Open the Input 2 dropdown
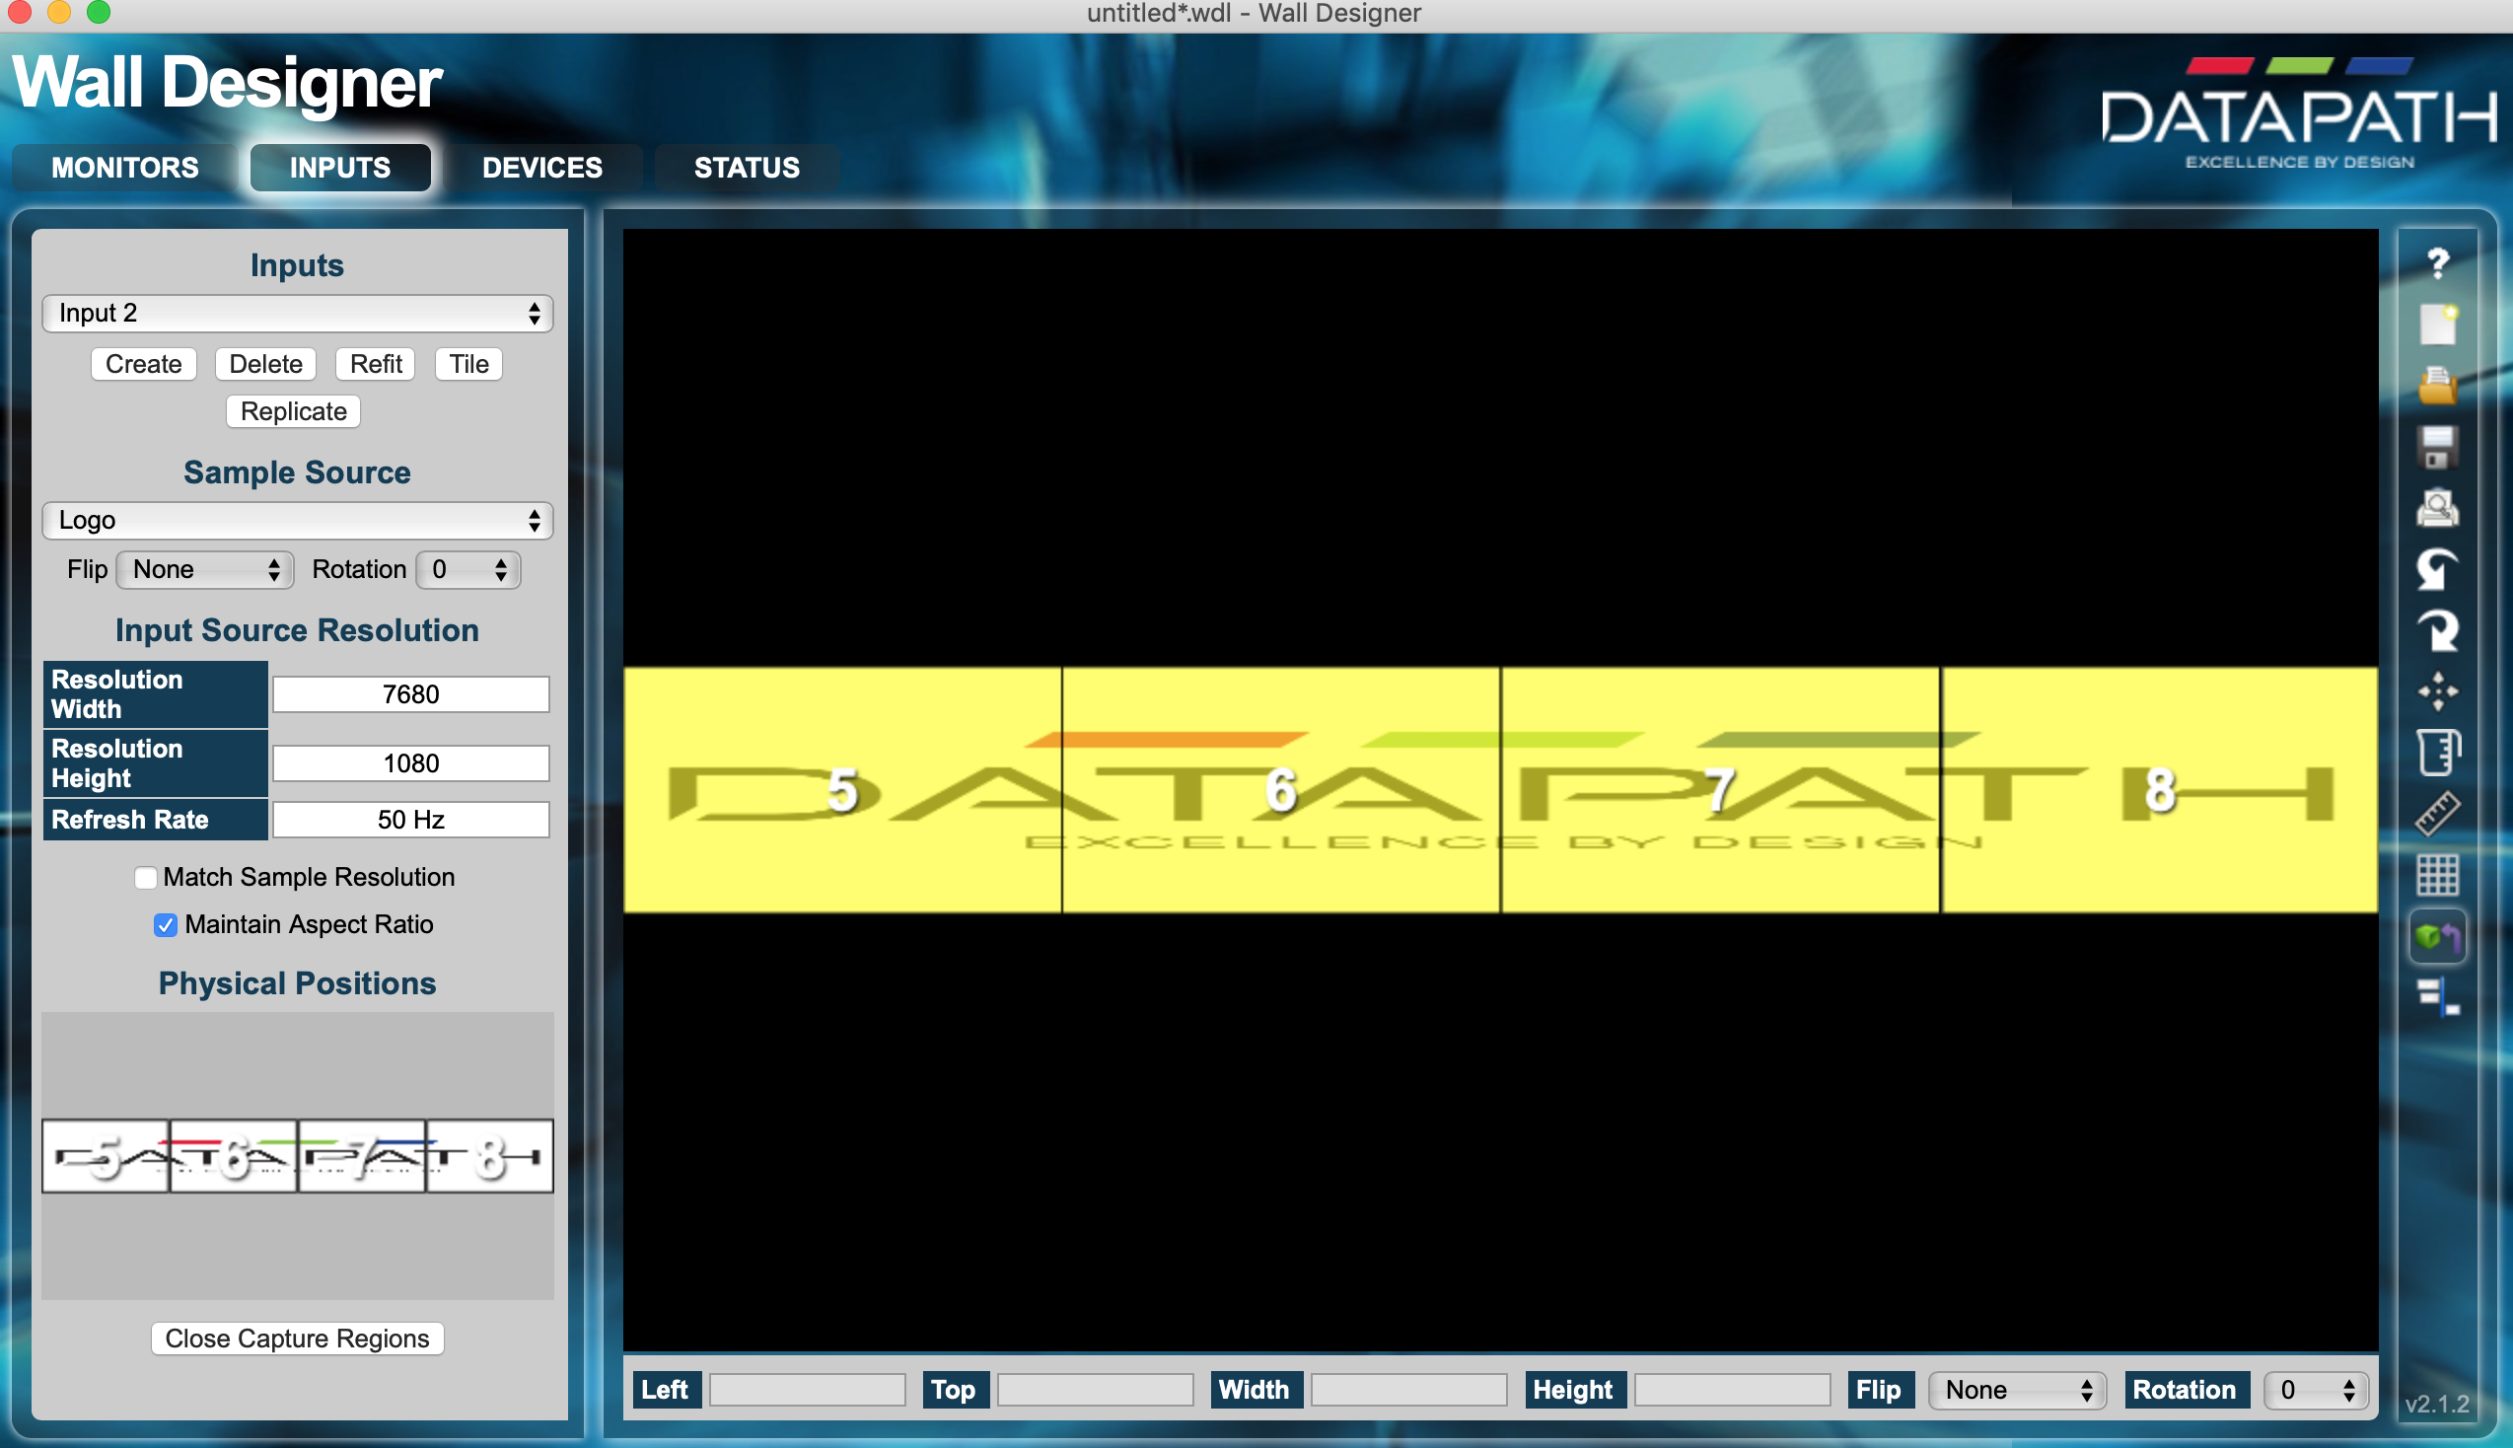 297,314
